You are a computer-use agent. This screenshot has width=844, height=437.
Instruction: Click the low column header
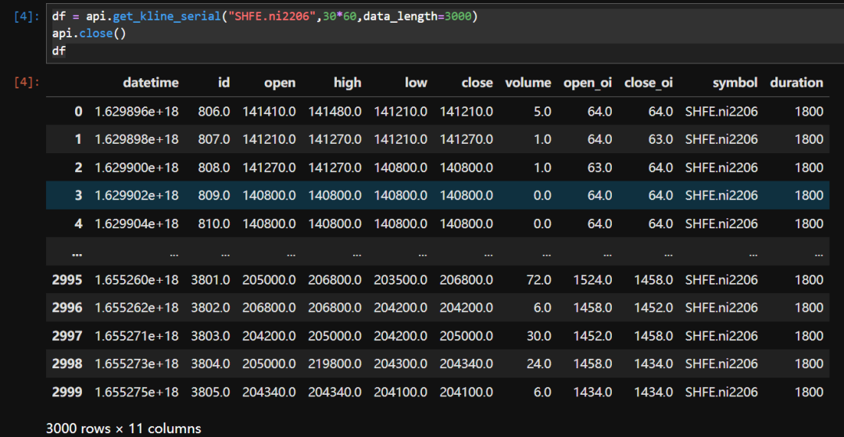point(416,82)
